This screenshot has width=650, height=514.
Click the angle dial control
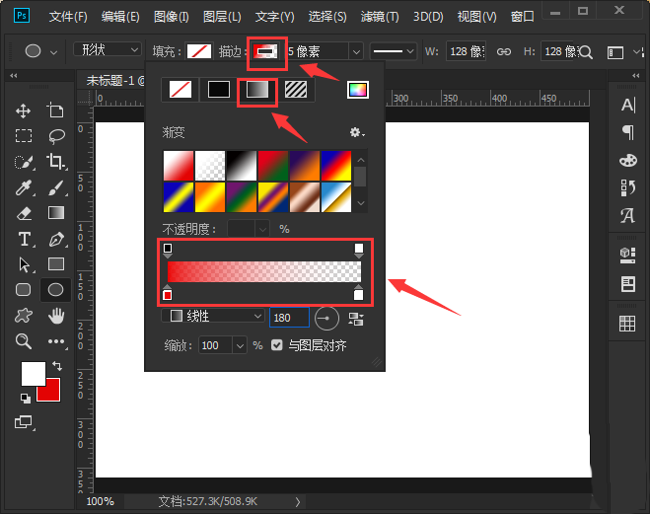point(326,319)
